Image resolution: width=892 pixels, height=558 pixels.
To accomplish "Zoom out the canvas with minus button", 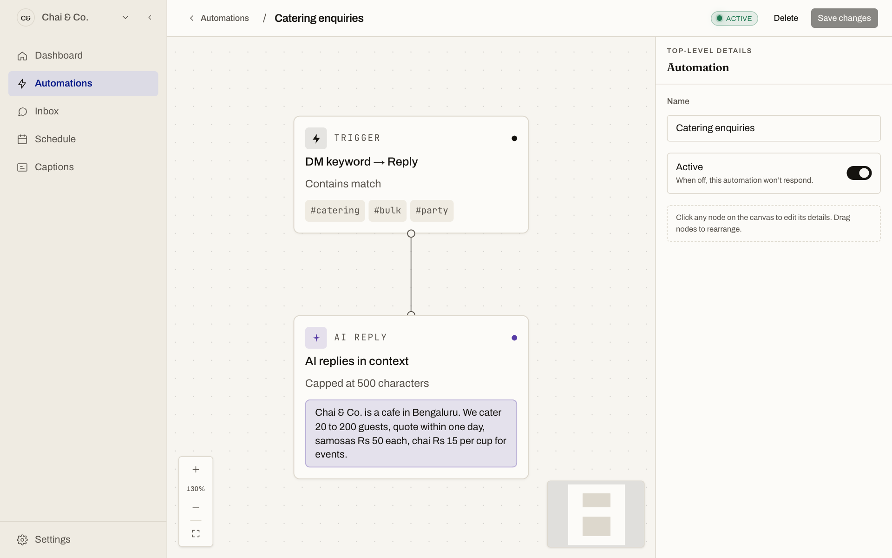I will [196, 508].
